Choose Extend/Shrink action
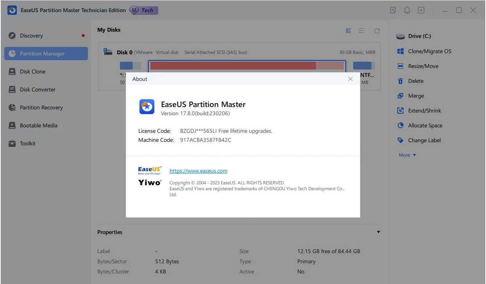Image resolution: width=486 pixels, height=284 pixels. point(424,111)
